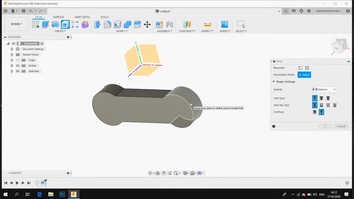Expand the Named Views node
The height and width of the screenshot is (199, 354).
(x=12, y=55)
